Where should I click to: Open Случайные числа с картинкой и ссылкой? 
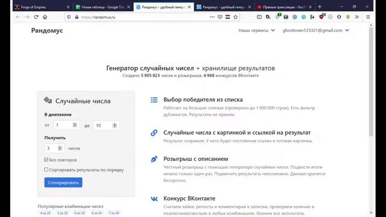tap(237, 133)
